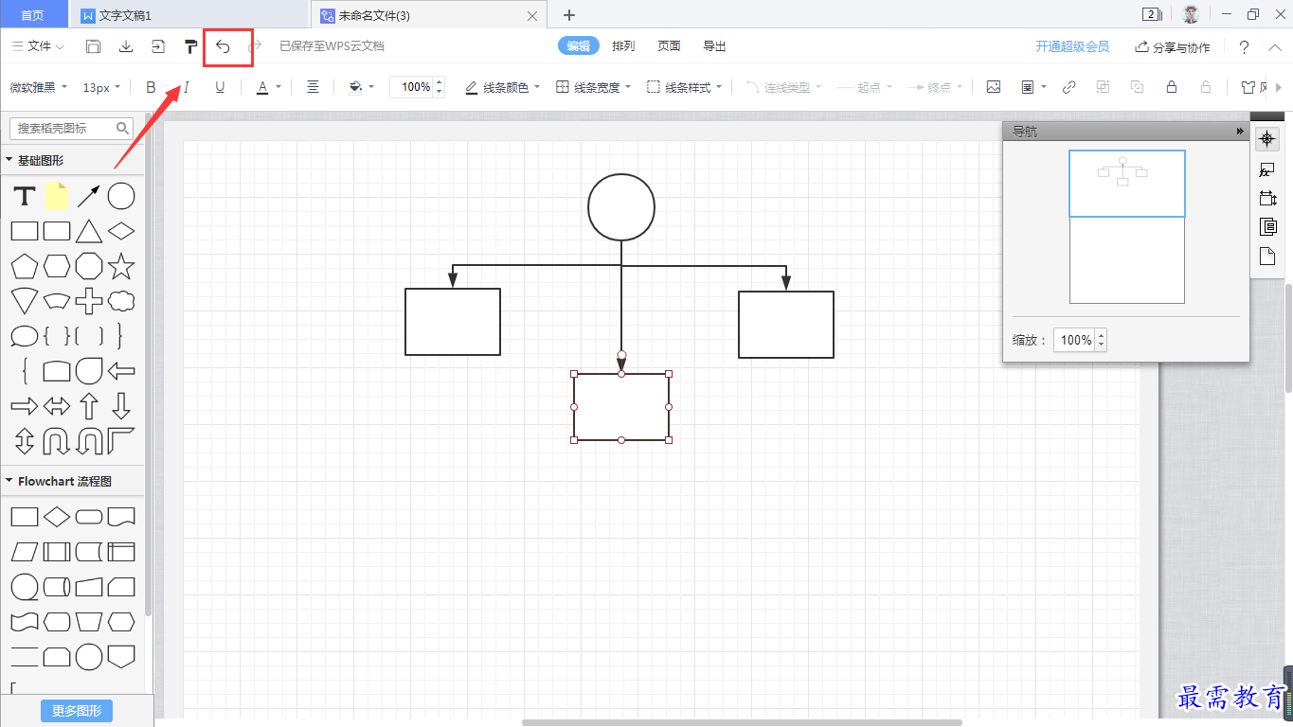Select the flowchart decision diamond shape
Screen dimensions: 1293x727
click(x=57, y=517)
